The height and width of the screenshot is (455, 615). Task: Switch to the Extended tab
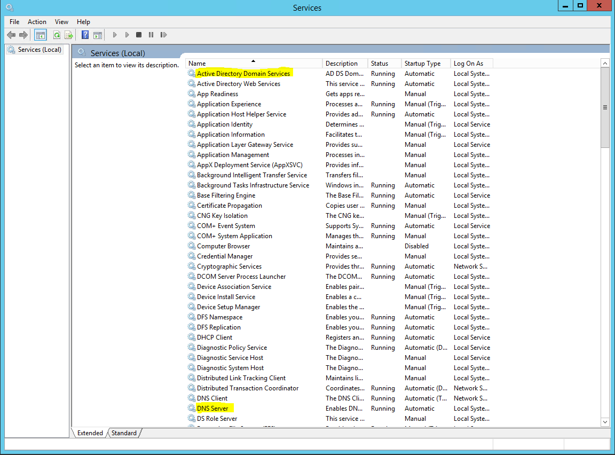[90, 433]
